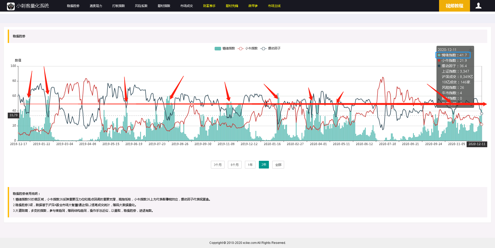Click the 2020-11-05 axis date label

pos(457,144)
